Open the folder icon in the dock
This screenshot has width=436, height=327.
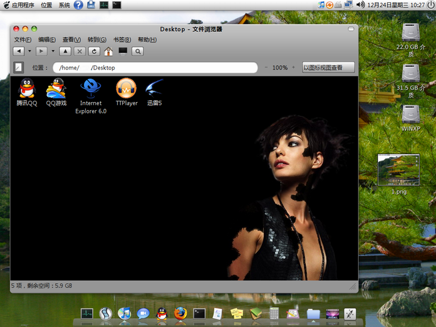pyautogui.click(x=313, y=314)
